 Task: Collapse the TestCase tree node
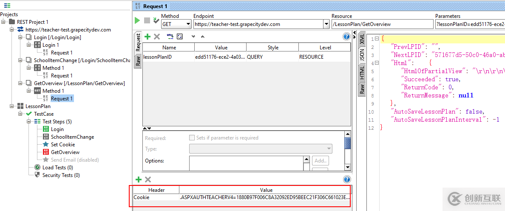20,114
